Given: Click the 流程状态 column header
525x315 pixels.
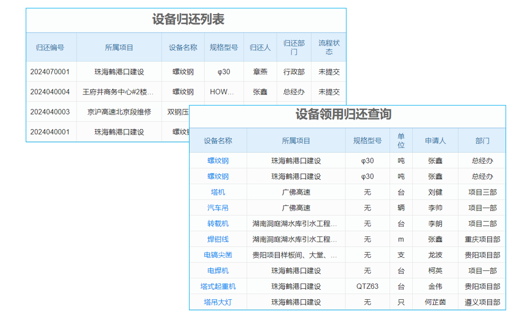Looking at the screenshot, I should tap(329, 46).
